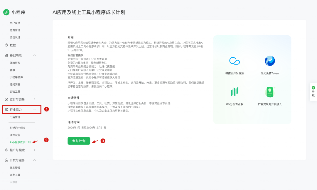
Task: Open 付费管理 in the sidebar
Action: click(x=15, y=30)
